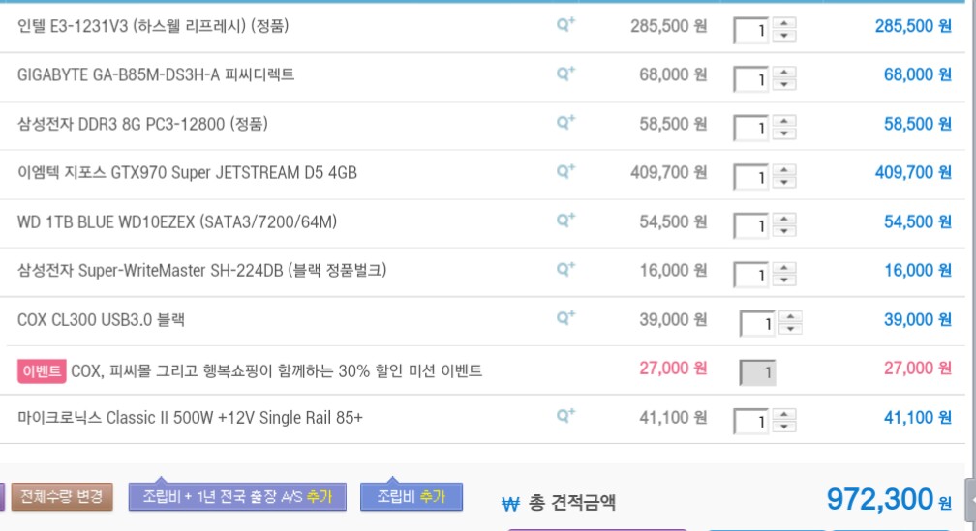
Task: Increase quantity of Classic II 500W power supply
Action: (784, 414)
